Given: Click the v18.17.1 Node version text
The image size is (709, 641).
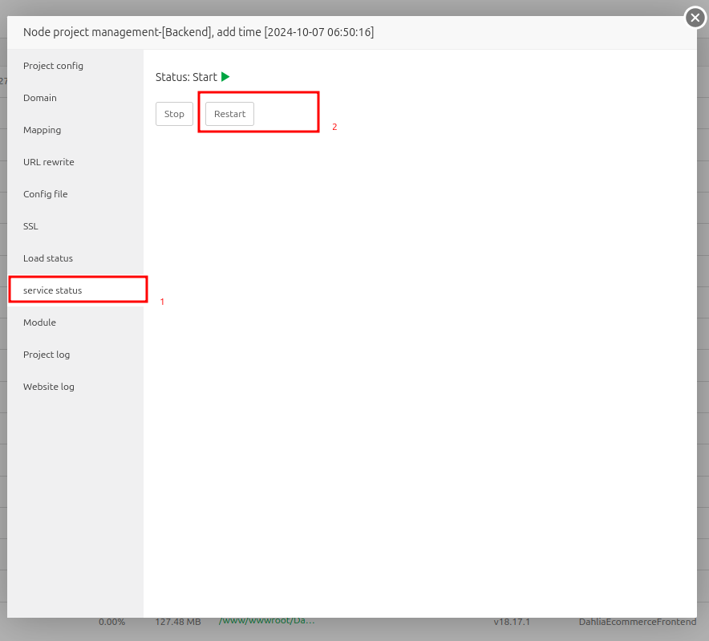Looking at the screenshot, I should (512, 622).
